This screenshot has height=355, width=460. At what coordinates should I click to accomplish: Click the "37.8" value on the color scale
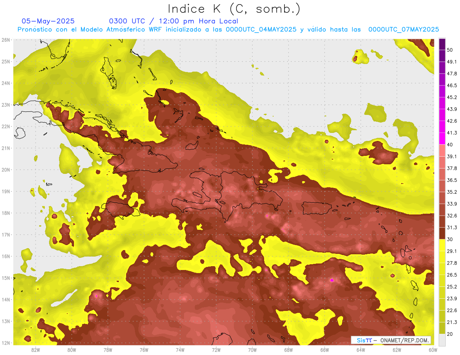[x=452, y=168]
